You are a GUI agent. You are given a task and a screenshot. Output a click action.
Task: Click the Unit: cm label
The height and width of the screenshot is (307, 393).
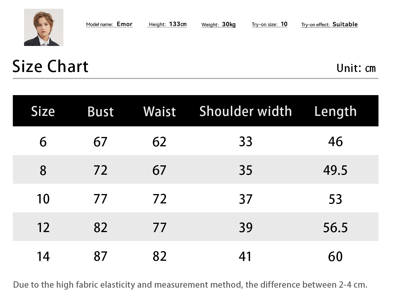[x=356, y=68]
